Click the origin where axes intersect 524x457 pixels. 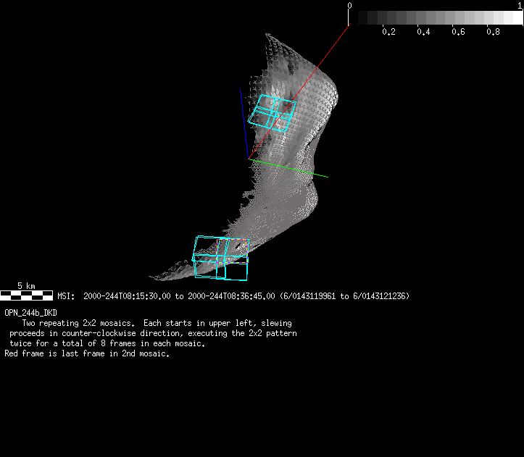coord(250,158)
